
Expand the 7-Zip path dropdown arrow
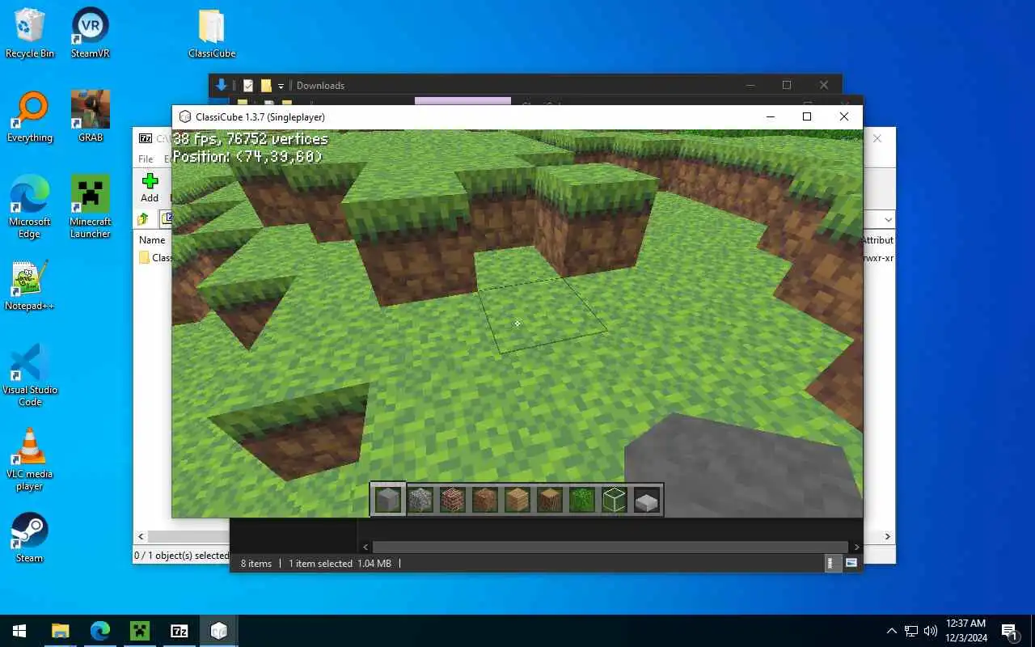[x=889, y=219]
